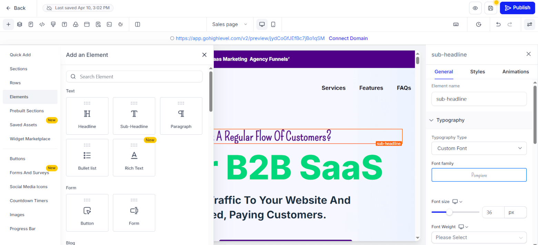The height and width of the screenshot is (245, 538).
Task: Toggle the split-pane layout icon
Action: [x=137, y=24]
